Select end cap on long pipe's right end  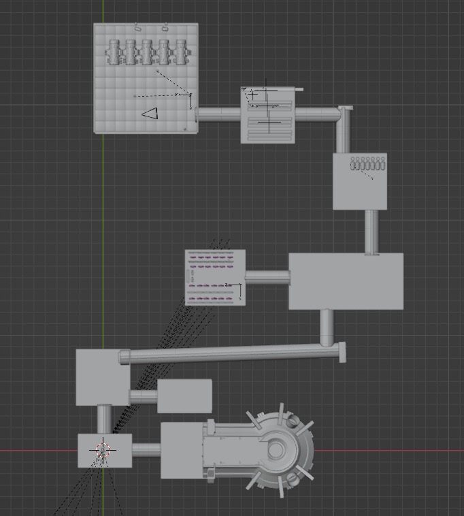[x=342, y=353]
